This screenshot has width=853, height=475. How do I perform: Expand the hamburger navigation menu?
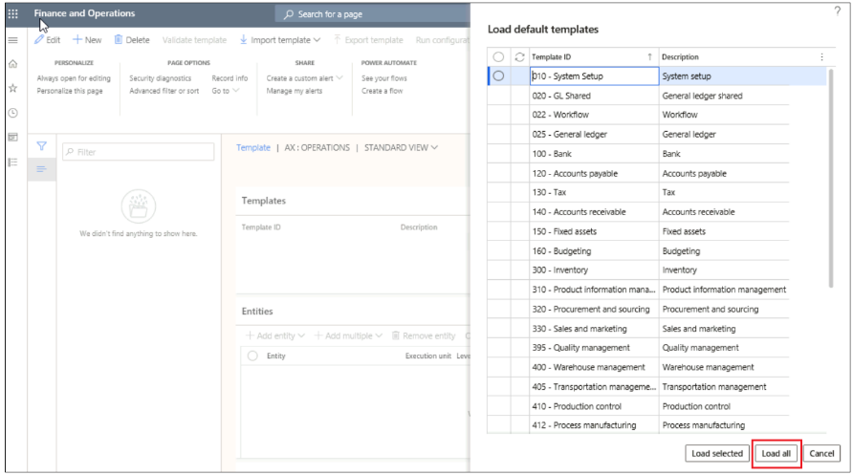point(13,40)
